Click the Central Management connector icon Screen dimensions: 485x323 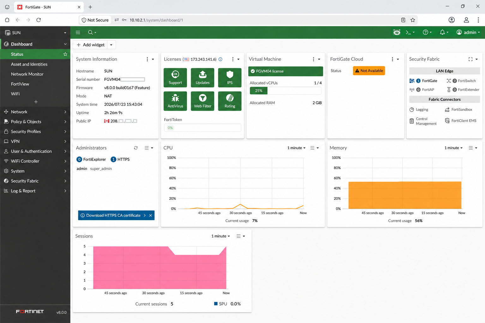click(412, 121)
